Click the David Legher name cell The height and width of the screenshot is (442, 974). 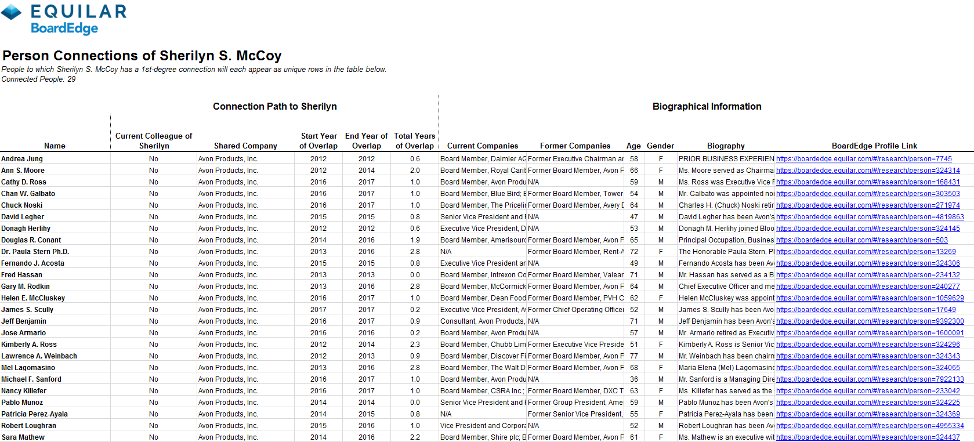[23, 217]
